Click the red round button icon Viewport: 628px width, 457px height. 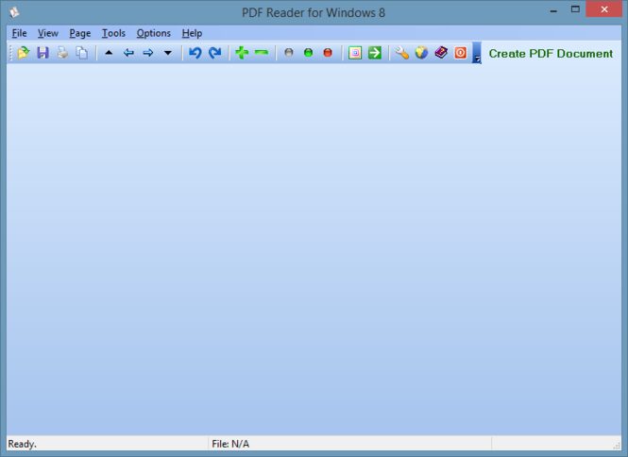click(328, 53)
